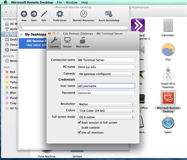The width and height of the screenshot is (187, 160).
Task: Enable the Scale content checkbox
Action: point(79,128)
